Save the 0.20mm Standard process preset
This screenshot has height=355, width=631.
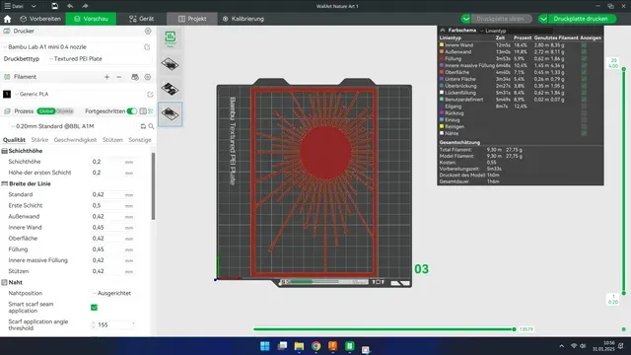coord(143,126)
